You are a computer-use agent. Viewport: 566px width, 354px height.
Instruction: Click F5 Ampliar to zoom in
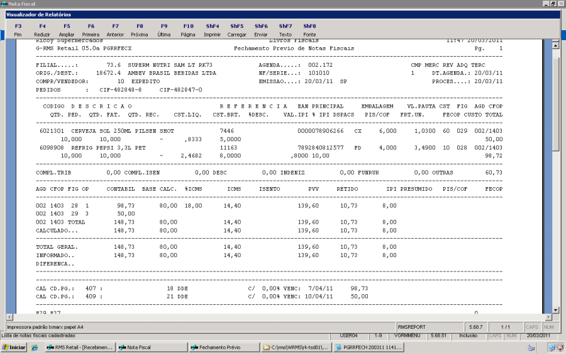point(67,30)
